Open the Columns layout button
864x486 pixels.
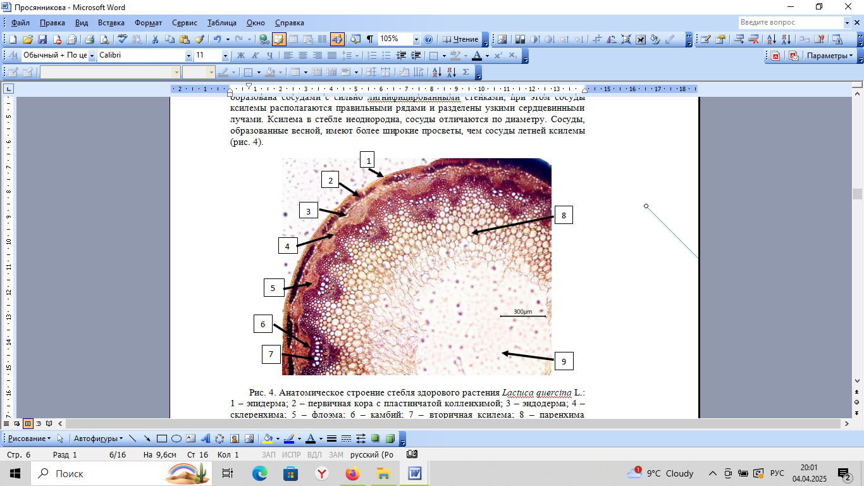tap(323, 39)
